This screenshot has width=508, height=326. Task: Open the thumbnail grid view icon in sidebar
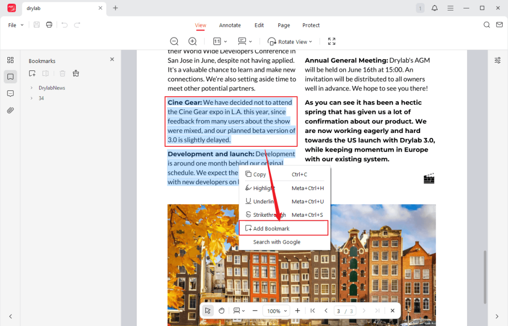click(10, 60)
